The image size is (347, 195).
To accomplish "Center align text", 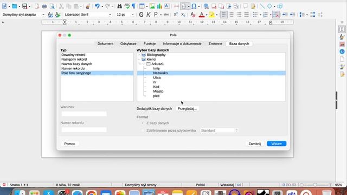I will click(x=232, y=15).
